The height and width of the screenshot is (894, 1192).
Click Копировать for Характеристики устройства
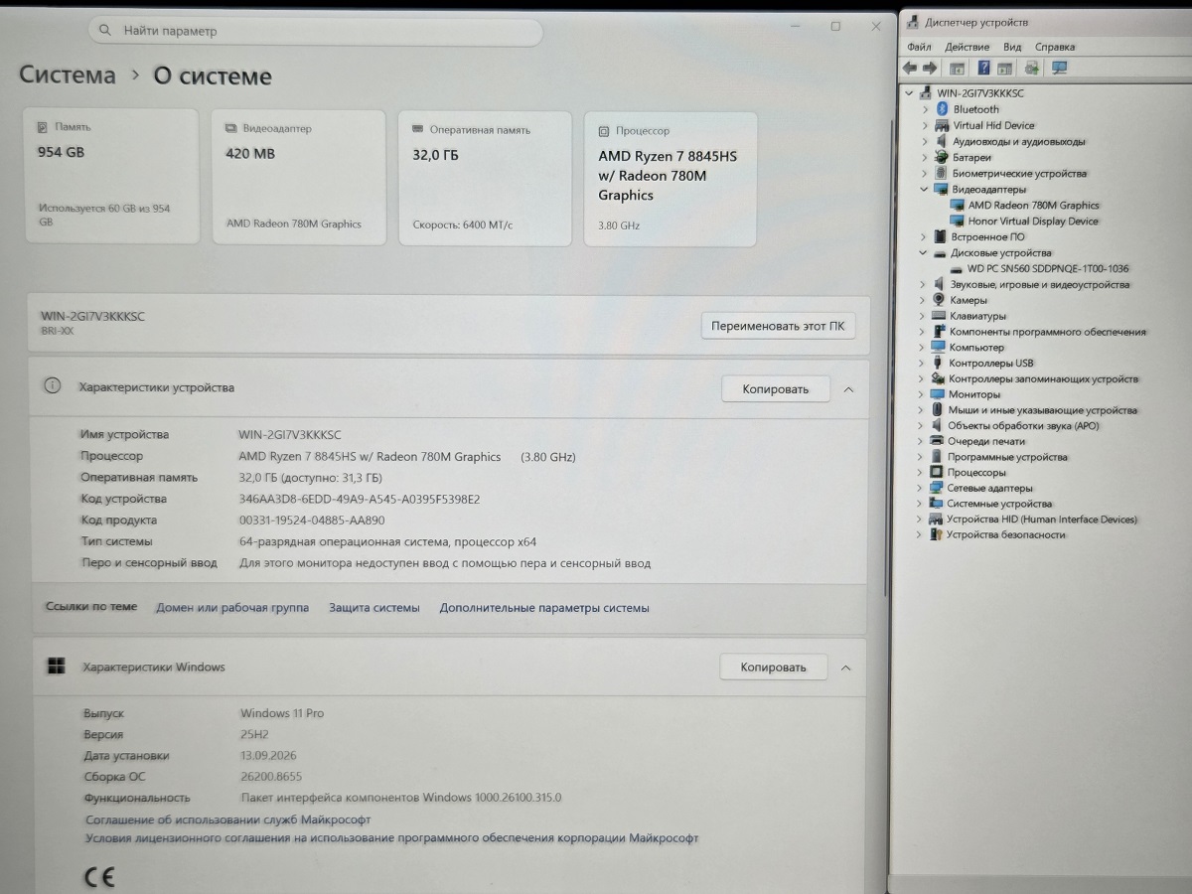(775, 389)
